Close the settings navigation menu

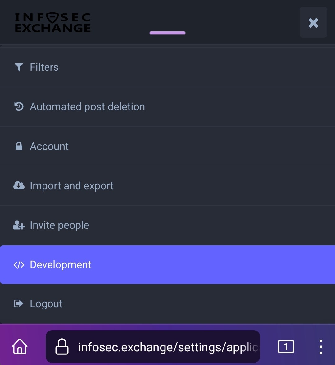pos(313,23)
